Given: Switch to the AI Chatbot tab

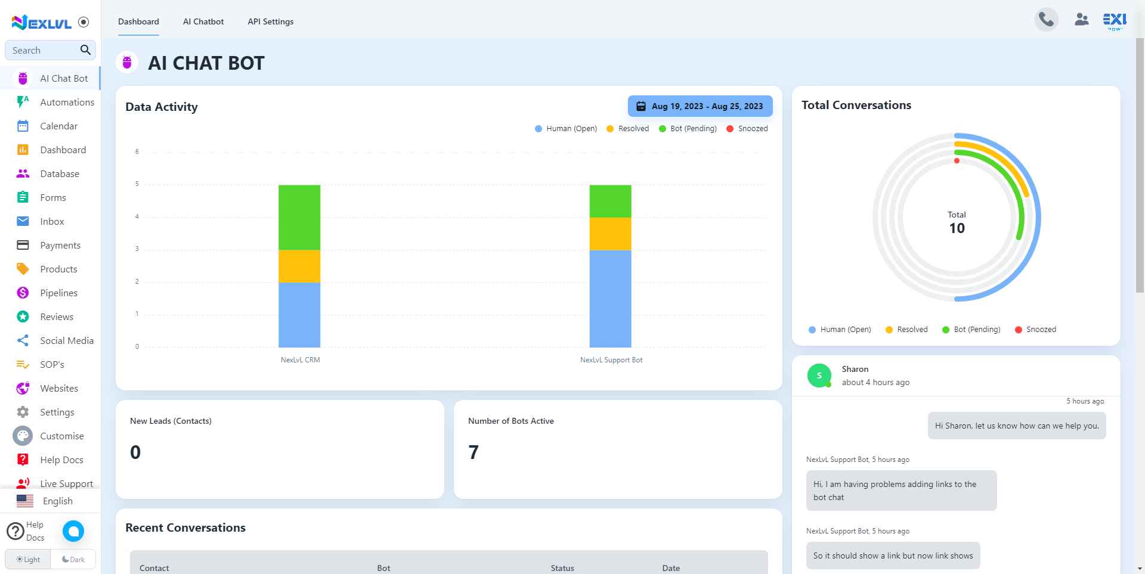Looking at the screenshot, I should 203,21.
